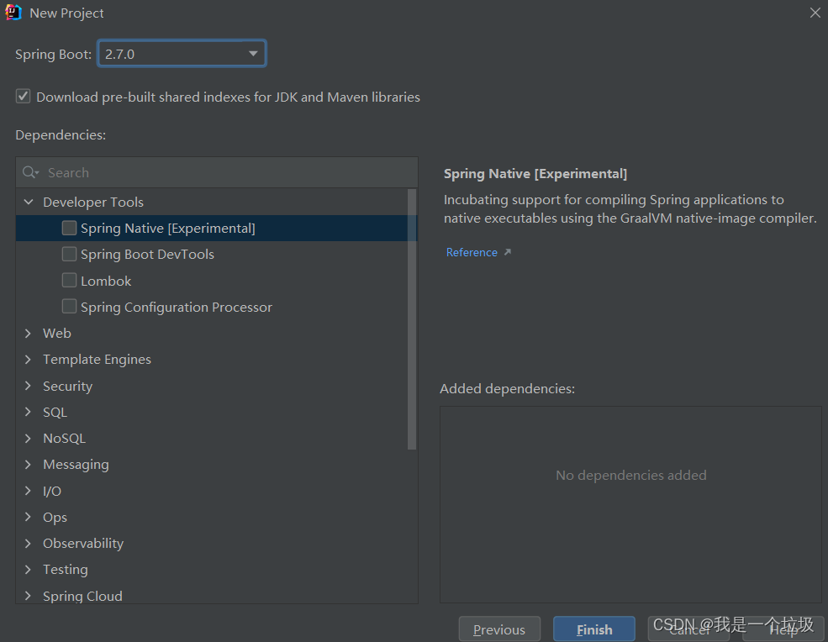Expand the Web category
Viewport: 828px width, 642px height.
coord(29,333)
